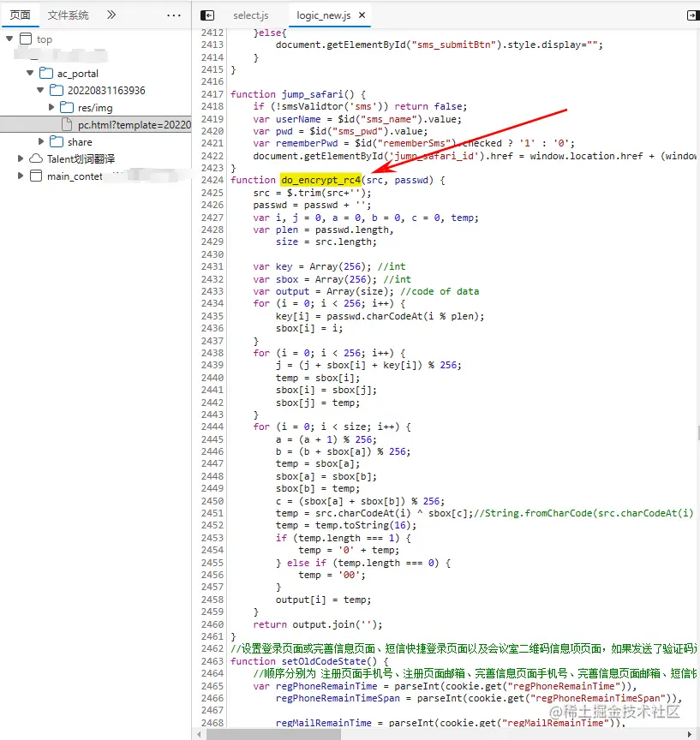Click line number 2460 gutter
Image resolution: width=700 pixels, height=740 pixels.
[212, 624]
